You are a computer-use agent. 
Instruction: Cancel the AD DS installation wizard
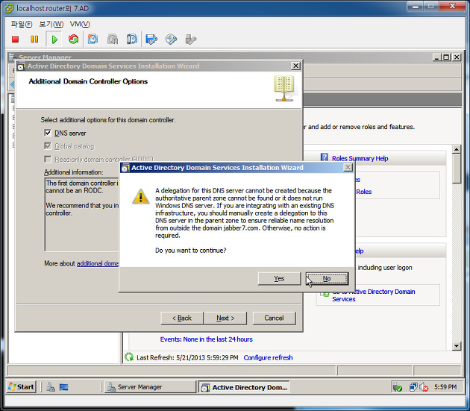click(x=274, y=318)
